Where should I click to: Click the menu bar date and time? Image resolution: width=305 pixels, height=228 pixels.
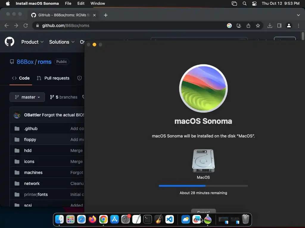coord(281,4)
